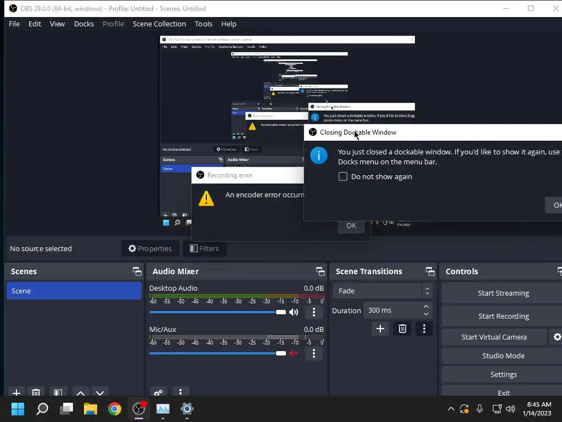Click OK in previewed Recording error dialog
This screenshot has width=562, height=422.
click(351, 225)
